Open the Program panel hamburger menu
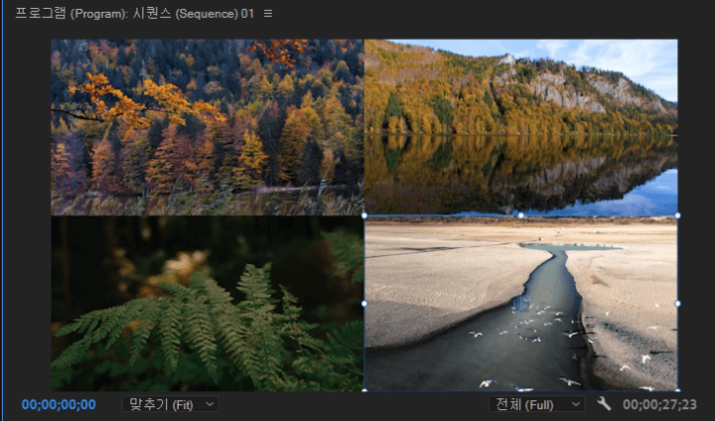This screenshot has height=421, width=715. 268,14
